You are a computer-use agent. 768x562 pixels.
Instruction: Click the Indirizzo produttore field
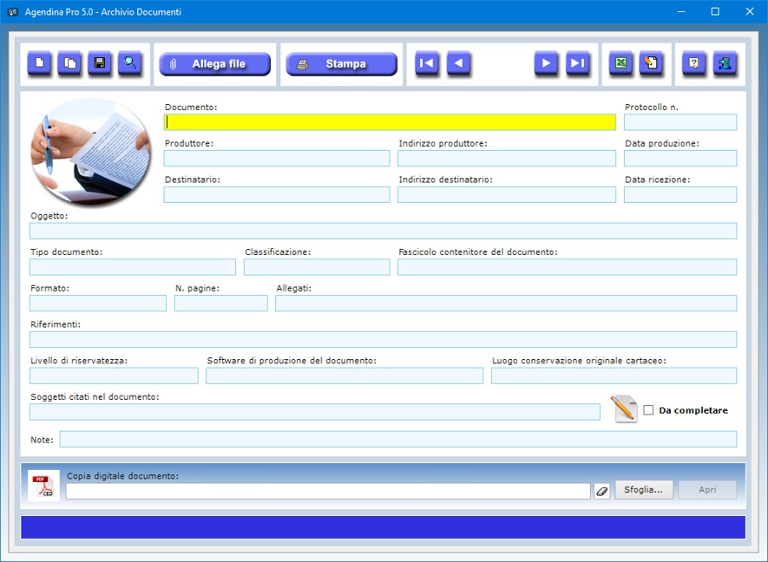point(507,158)
